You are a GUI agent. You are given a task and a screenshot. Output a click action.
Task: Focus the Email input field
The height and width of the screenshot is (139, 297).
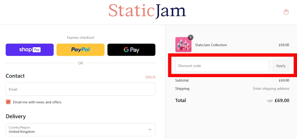tap(80, 89)
